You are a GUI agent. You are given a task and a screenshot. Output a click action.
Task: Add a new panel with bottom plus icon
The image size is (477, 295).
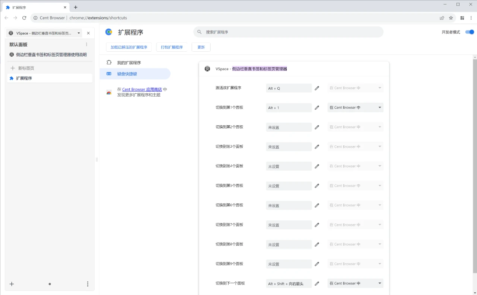pos(12,284)
